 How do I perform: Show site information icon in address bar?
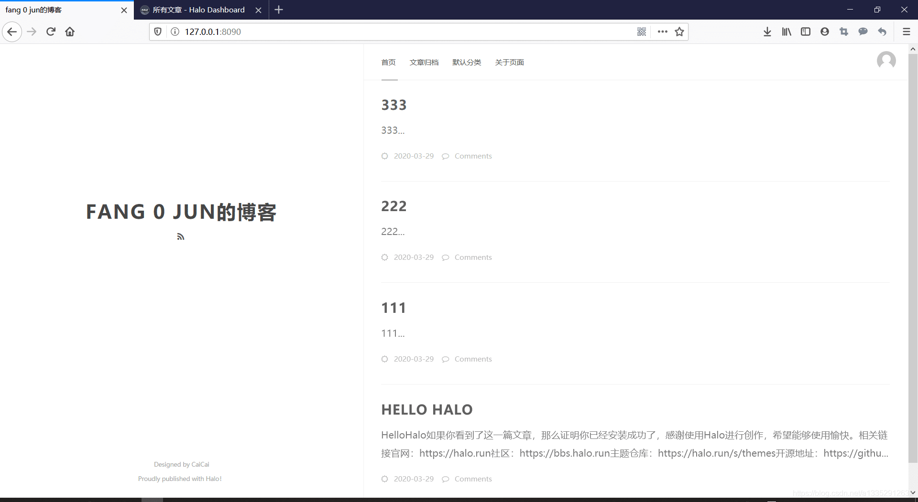coord(175,32)
